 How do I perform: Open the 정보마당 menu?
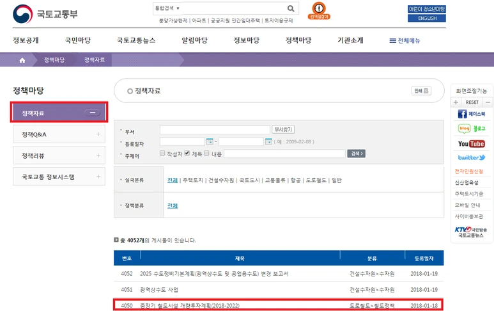tap(247, 40)
